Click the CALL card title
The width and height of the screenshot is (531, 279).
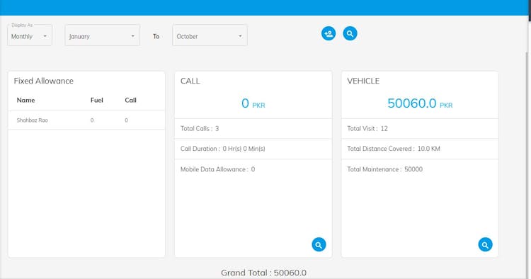(190, 81)
